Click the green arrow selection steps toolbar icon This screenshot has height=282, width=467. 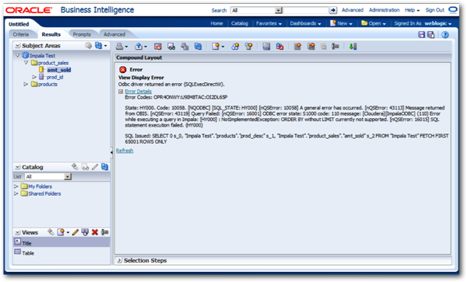point(353,47)
